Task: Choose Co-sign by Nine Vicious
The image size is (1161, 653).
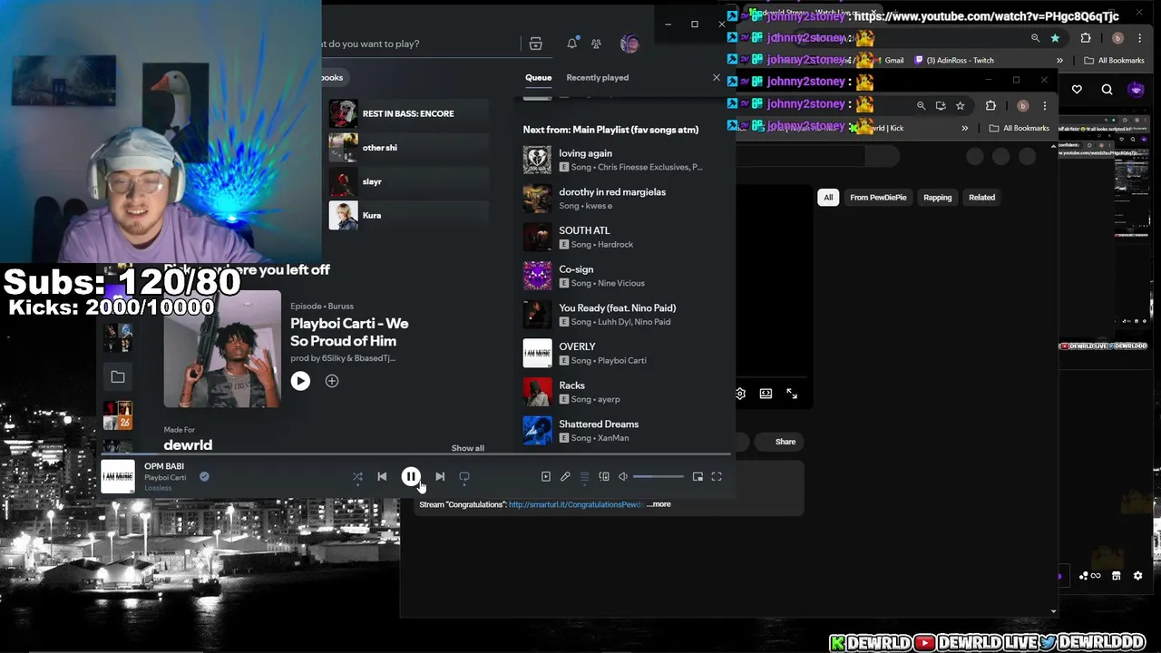Action: coord(624,276)
